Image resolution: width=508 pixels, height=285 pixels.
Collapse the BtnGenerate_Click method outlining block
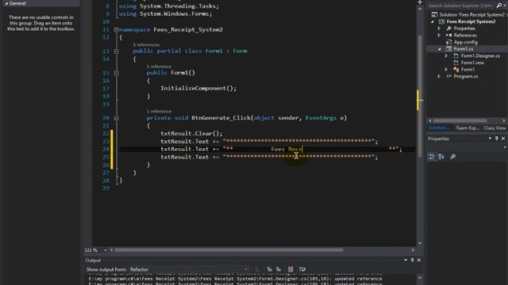tap(117, 118)
